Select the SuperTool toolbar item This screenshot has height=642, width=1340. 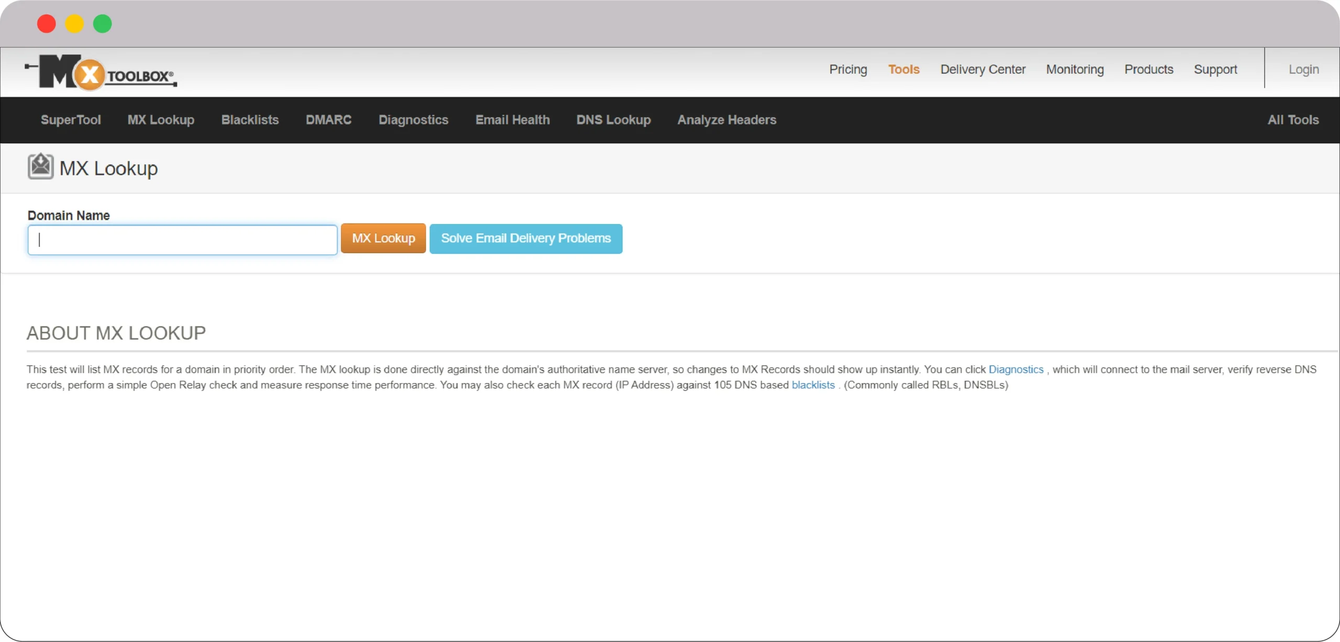pos(71,120)
